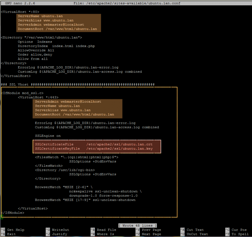The image size is (252, 237).
Task: Click SSLOptions +StdEnvVars under cgi-bin Directory
Action: 93,174
